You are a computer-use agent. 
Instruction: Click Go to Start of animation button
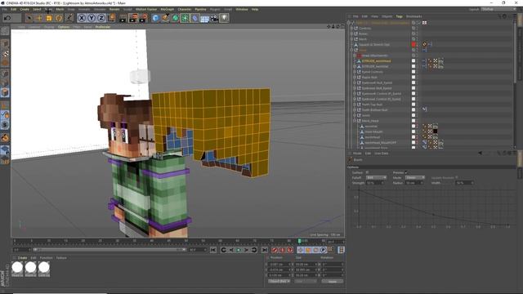click(213, 250)
